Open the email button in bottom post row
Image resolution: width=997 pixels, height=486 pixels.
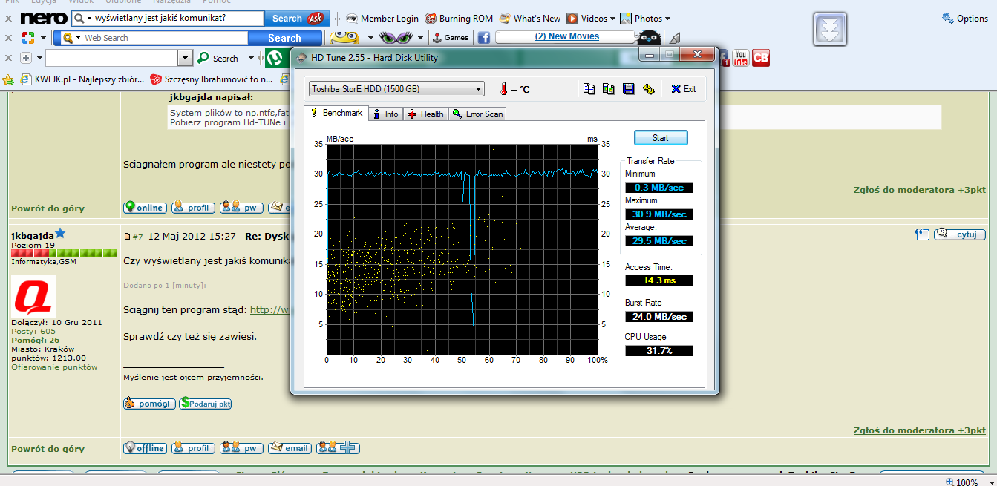[x=290, y=448]
